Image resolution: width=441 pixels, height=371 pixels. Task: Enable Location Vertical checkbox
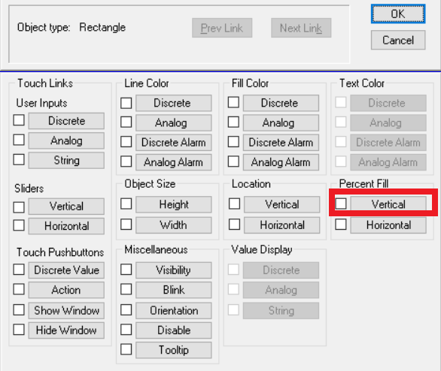234,204
